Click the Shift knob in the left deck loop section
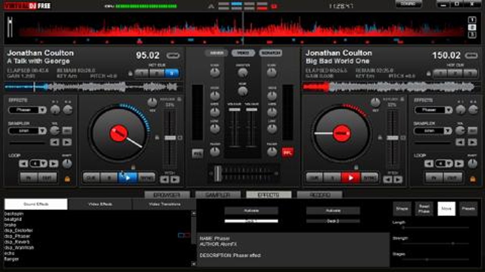Viewport: 485px width, 272px height. pos(67,164)
